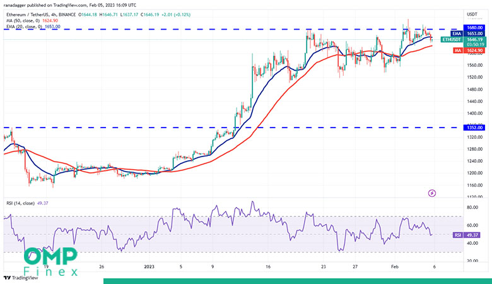Click the 1400.00 price scale label
The height and width of the screenshot is (284, 492).
click(x=474, y=114)
